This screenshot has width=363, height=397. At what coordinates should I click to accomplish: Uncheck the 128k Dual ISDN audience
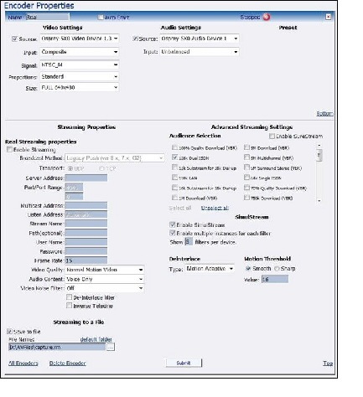tap(174, 157)
